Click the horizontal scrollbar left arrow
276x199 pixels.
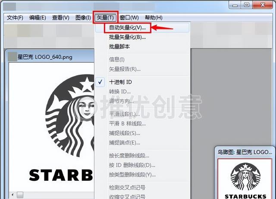(13, 195)
